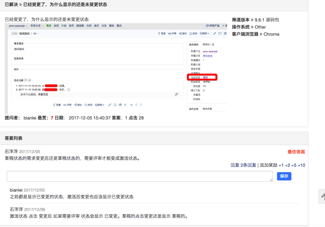
Task: Click the date 2017-12-05 15:40:37
Action: (89, 118)
